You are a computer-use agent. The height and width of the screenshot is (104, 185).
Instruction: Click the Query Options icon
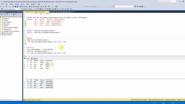pyautogui.click(x=40, y=9)
